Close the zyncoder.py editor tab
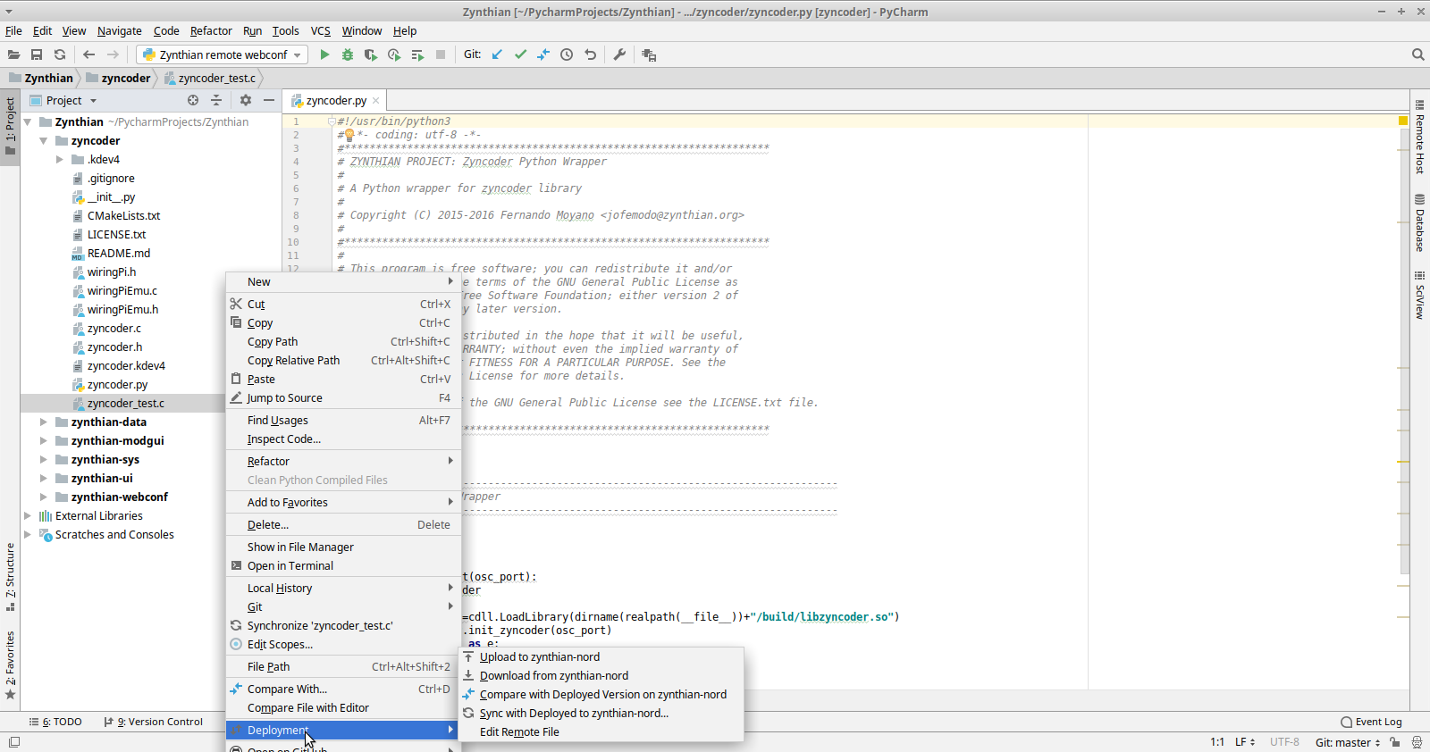This screenshot has height=752, width=1430. pos(376,101)
